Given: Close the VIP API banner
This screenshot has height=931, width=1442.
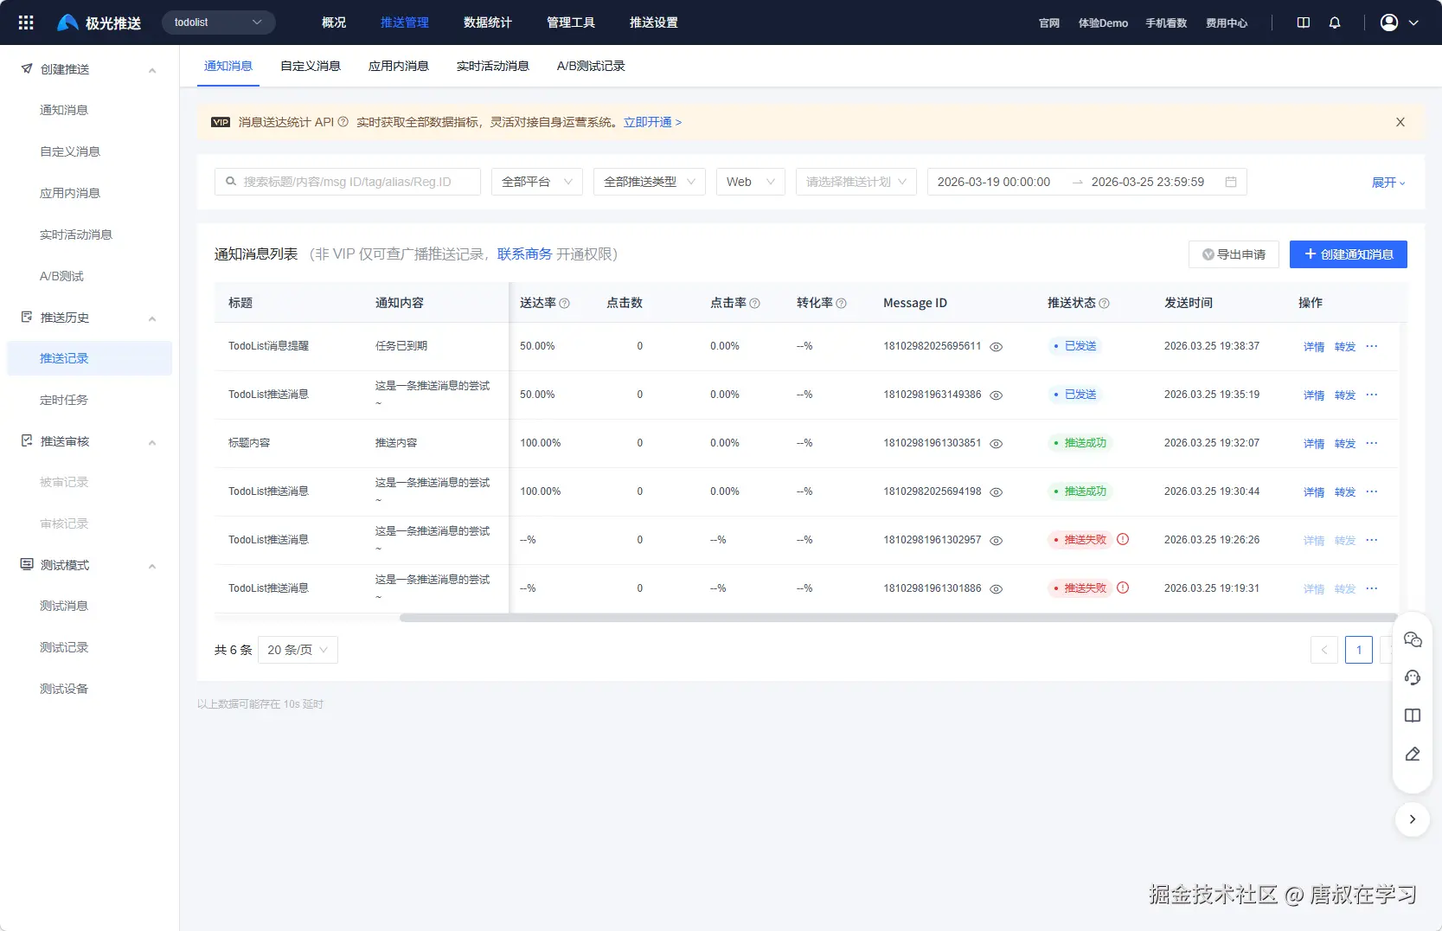Looking at the screenshot, I should click(x=1400, y=122).
